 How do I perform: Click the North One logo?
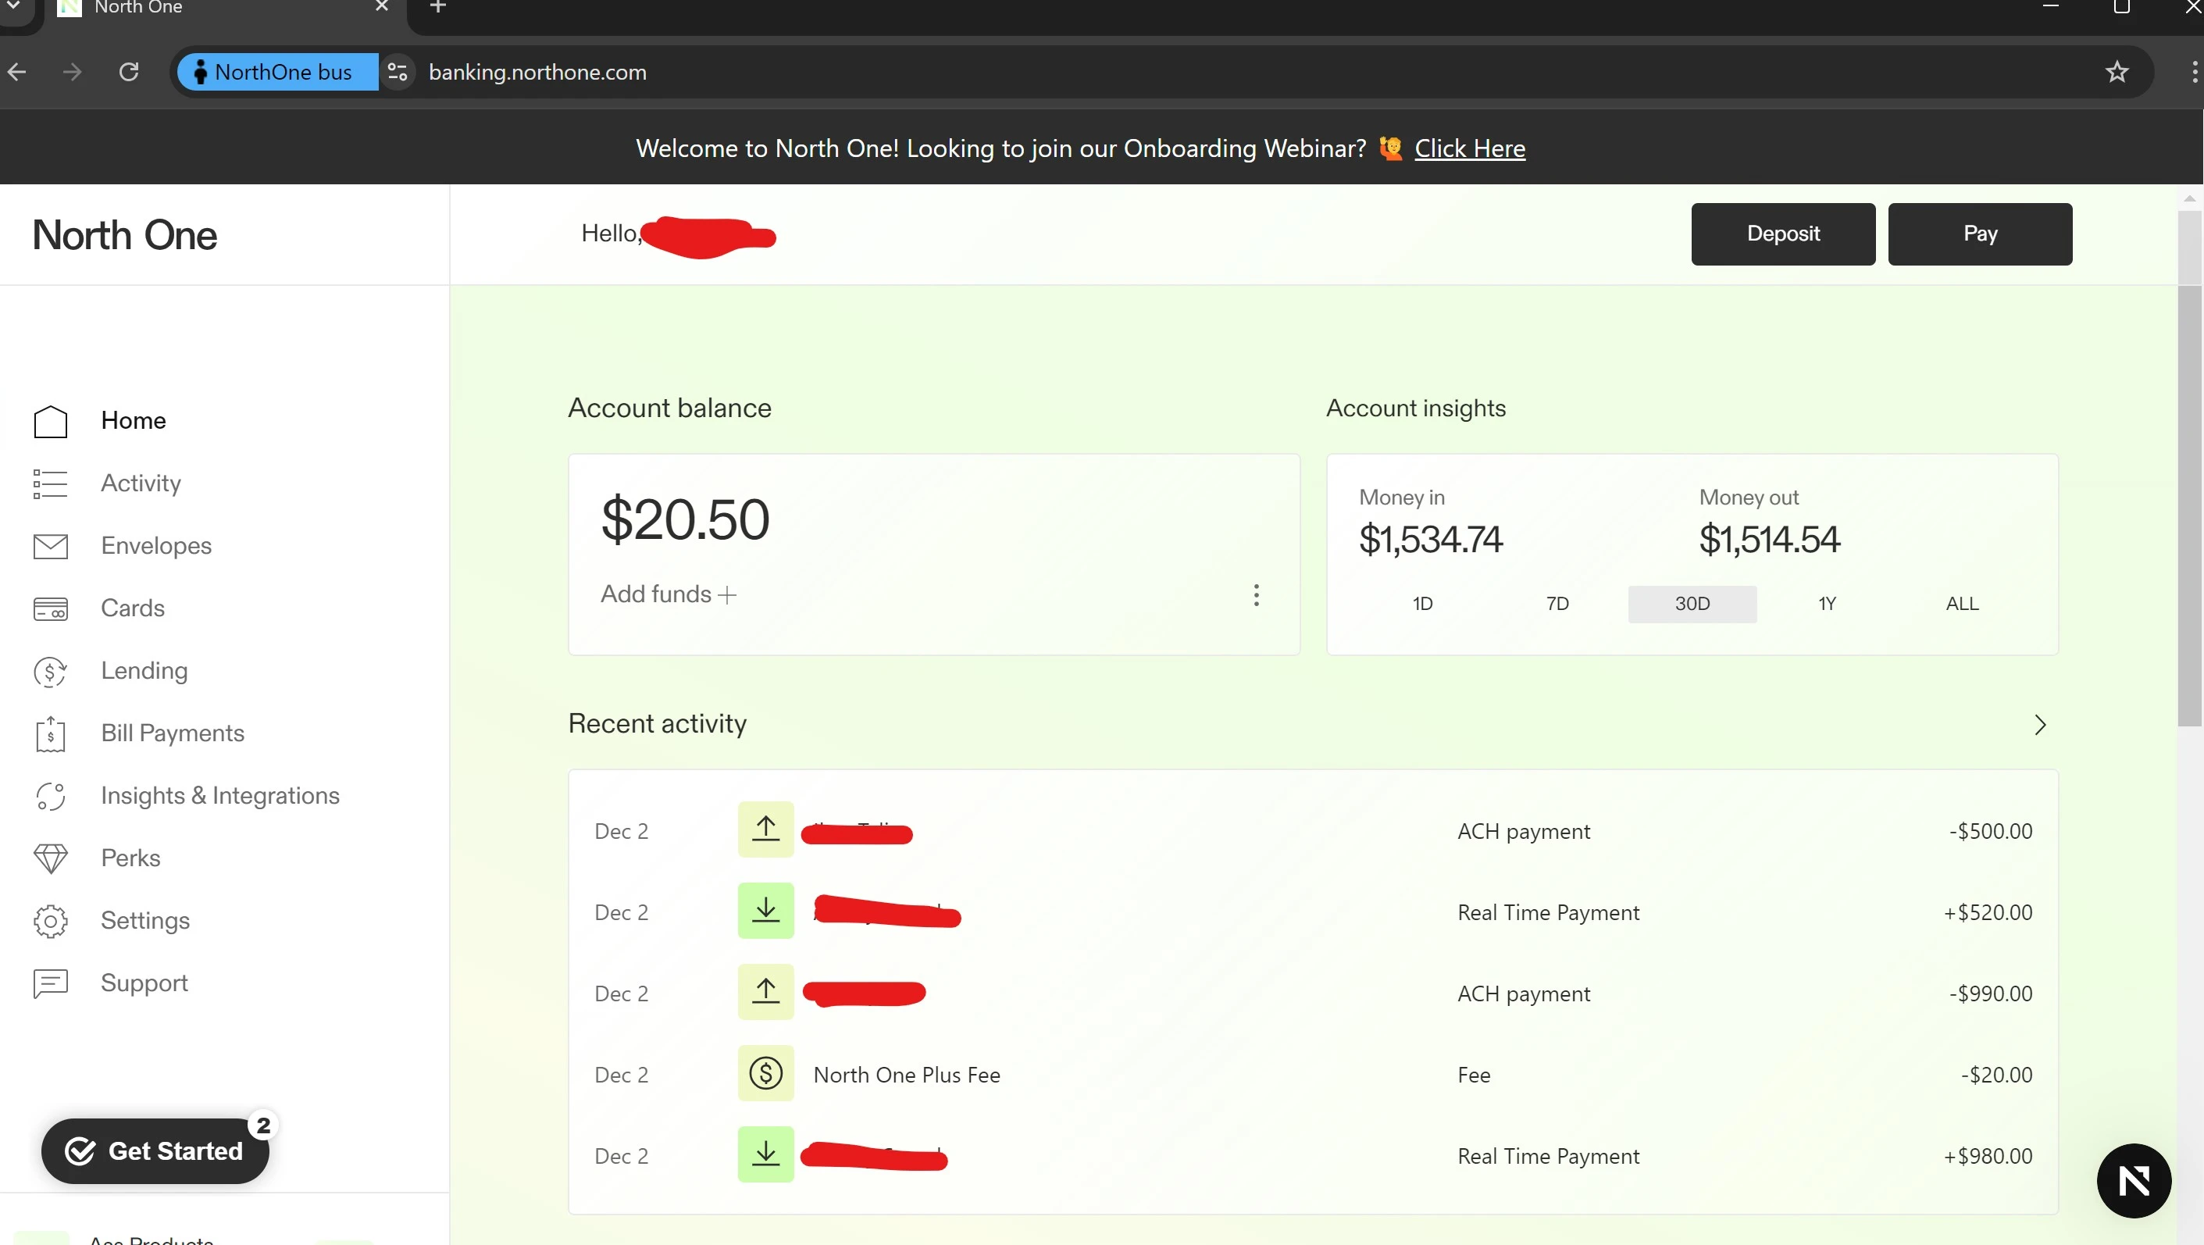125,235
